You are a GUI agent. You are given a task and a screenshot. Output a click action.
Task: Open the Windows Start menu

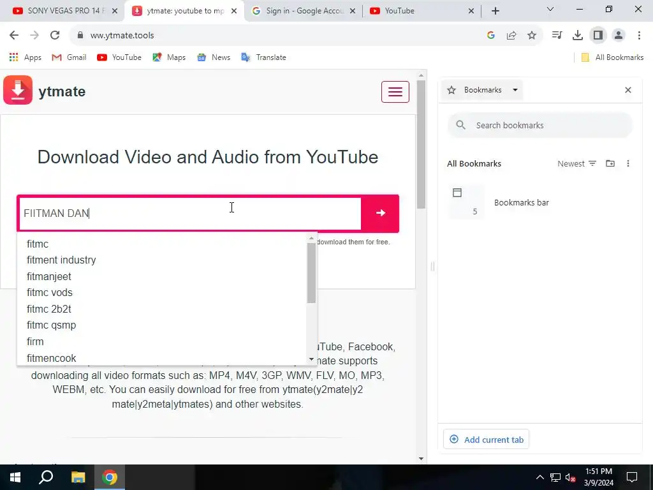point(15,477)
